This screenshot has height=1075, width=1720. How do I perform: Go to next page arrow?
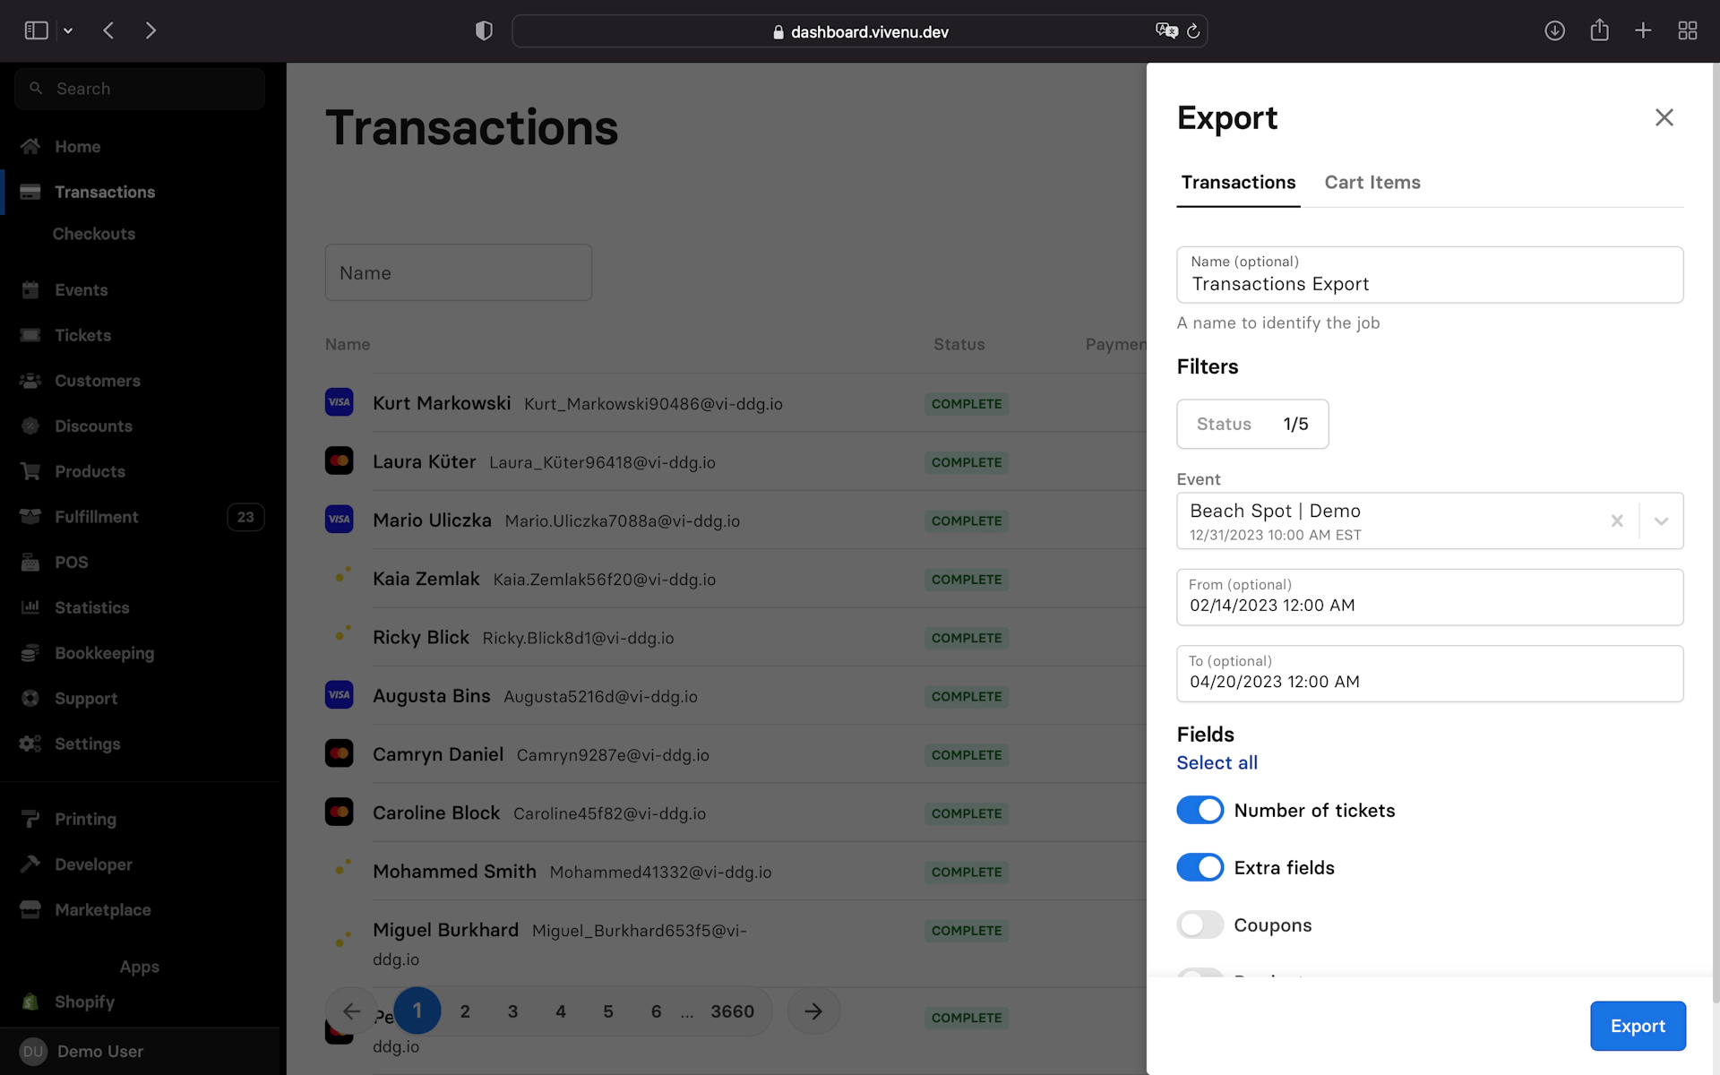click(x=813, y=1011)
